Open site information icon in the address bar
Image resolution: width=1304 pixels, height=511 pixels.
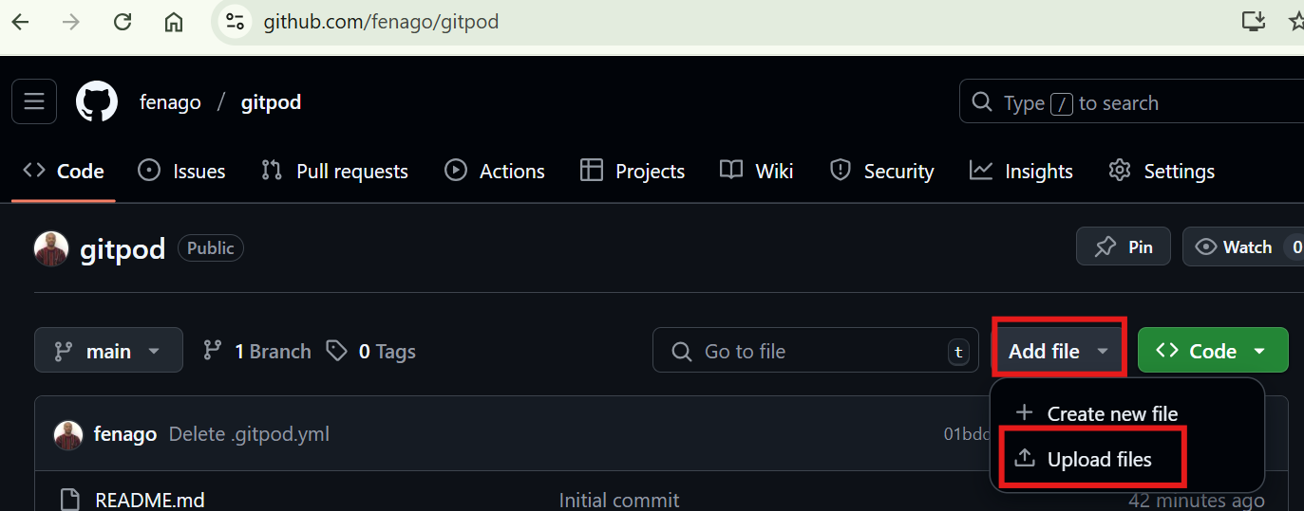(234, 22)
